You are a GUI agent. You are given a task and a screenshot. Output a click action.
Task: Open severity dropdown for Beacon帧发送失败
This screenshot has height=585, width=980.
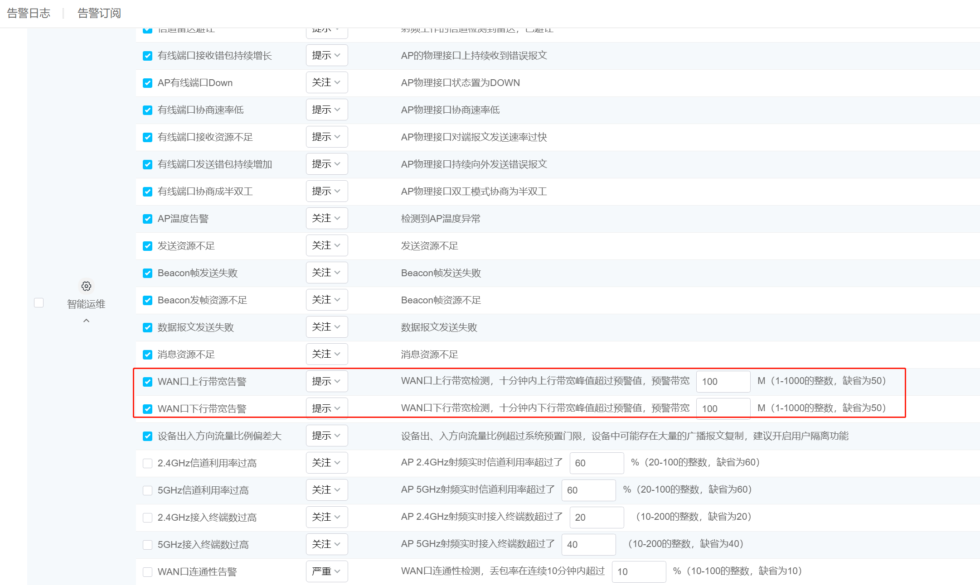click(x=326, y=273)
